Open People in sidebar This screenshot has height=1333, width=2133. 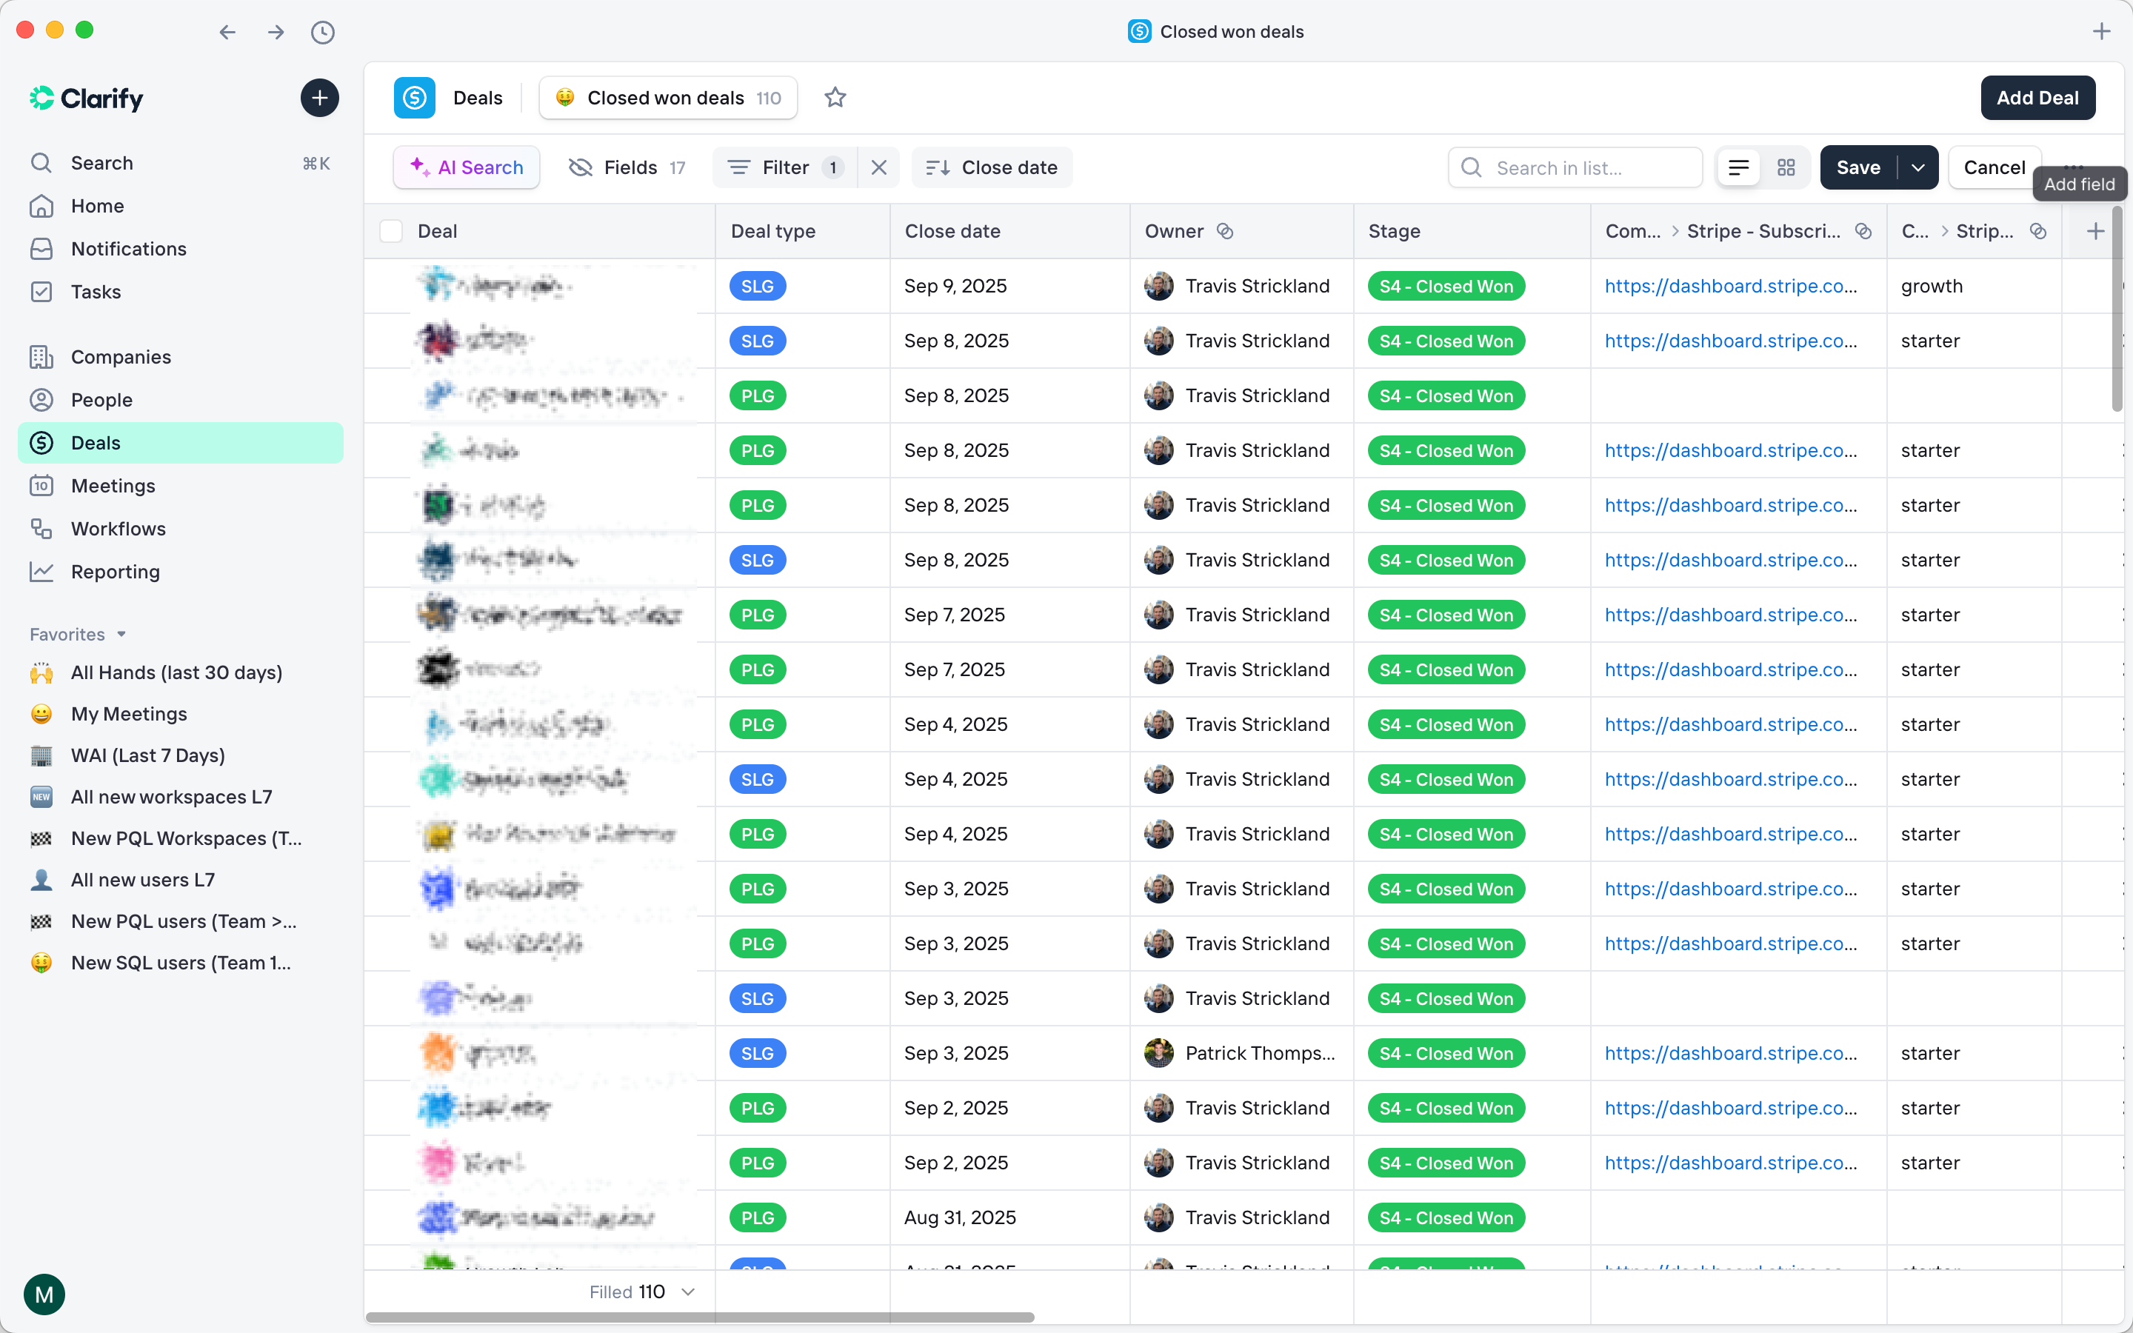click(x=181, y=400)
